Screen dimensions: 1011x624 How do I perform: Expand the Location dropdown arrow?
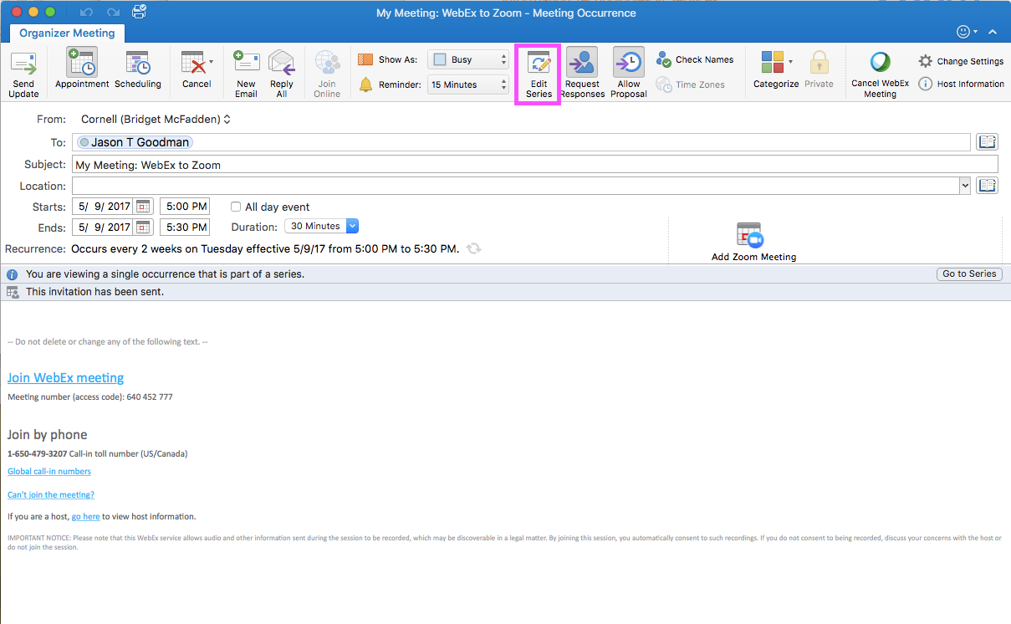[965, 186]
